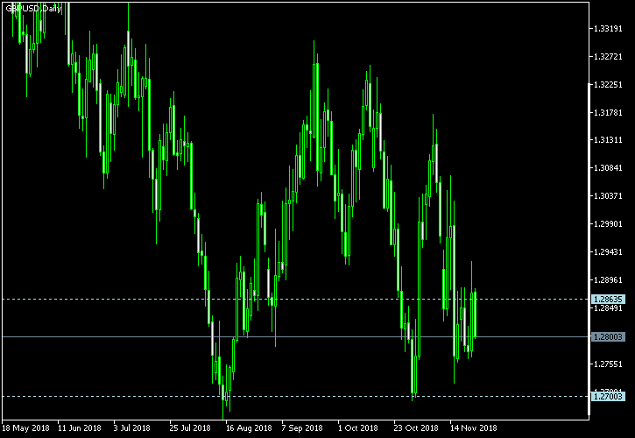
Task: Click the 1.32721 price axis value
Action: click(x=608, y=57)
